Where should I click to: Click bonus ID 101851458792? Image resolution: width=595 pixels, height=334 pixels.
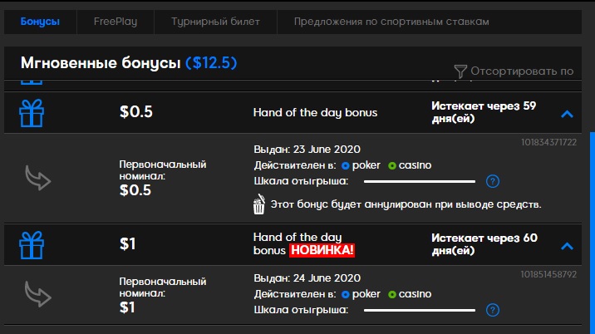(548, 274)
